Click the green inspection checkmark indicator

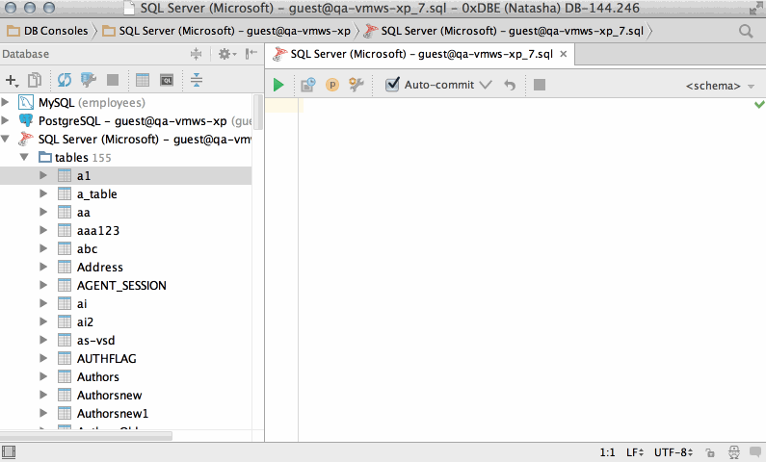[759, 104]
